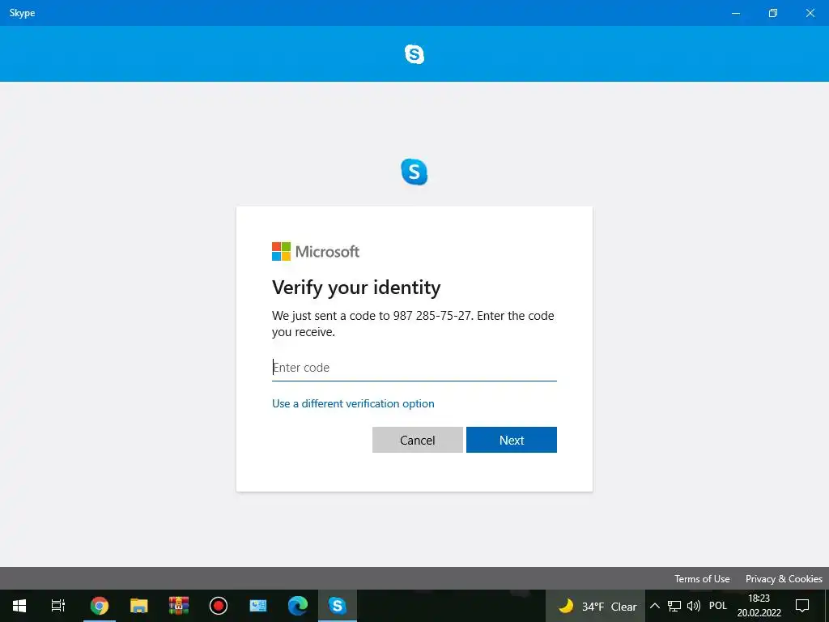The height and width of the screenshot is (622, 829).
Task: Click the Cancel button
Action: click(417, 440)
